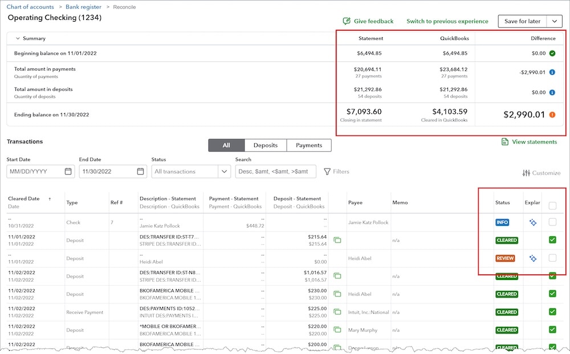This screenshot has height=354, width=570.
Task: Click match icon on $1,016.57 deposit row
Action: (337, 276)
